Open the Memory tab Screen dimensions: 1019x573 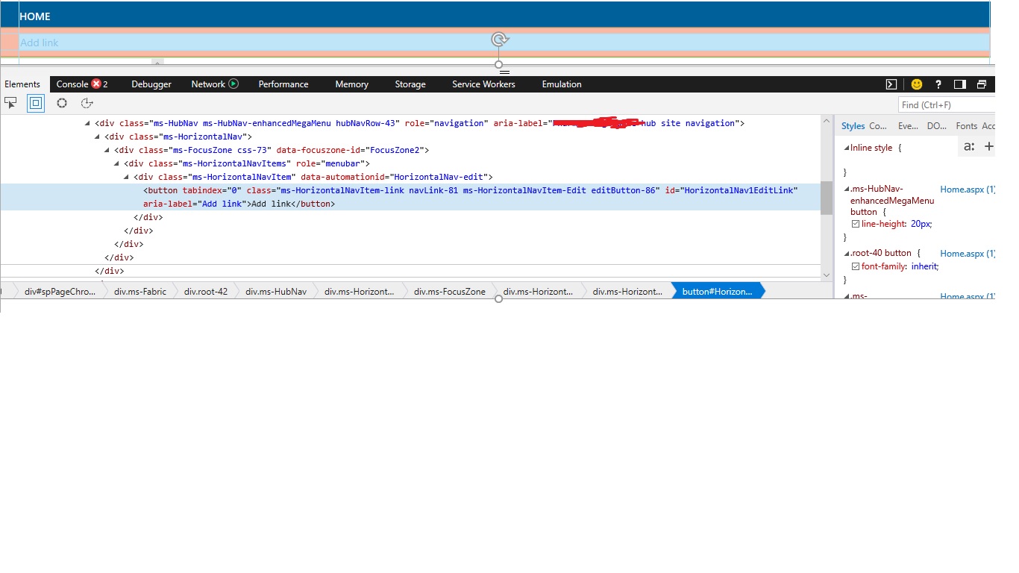coord(352,84)
